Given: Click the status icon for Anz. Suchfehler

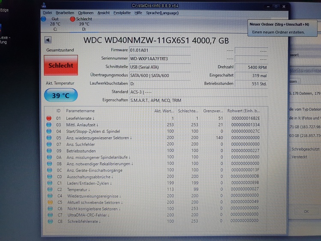Looking at the screenshot, I should 49,144.
